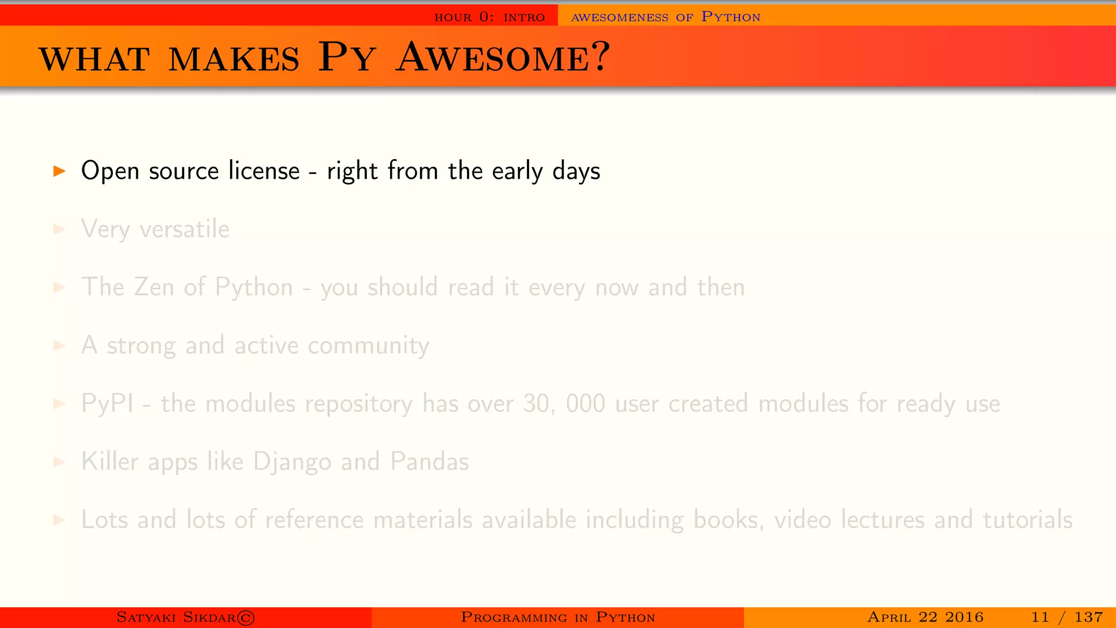Select 'Lots and lots of reference materials' line
Screen dimensions: 1116x628
(577, 520)
